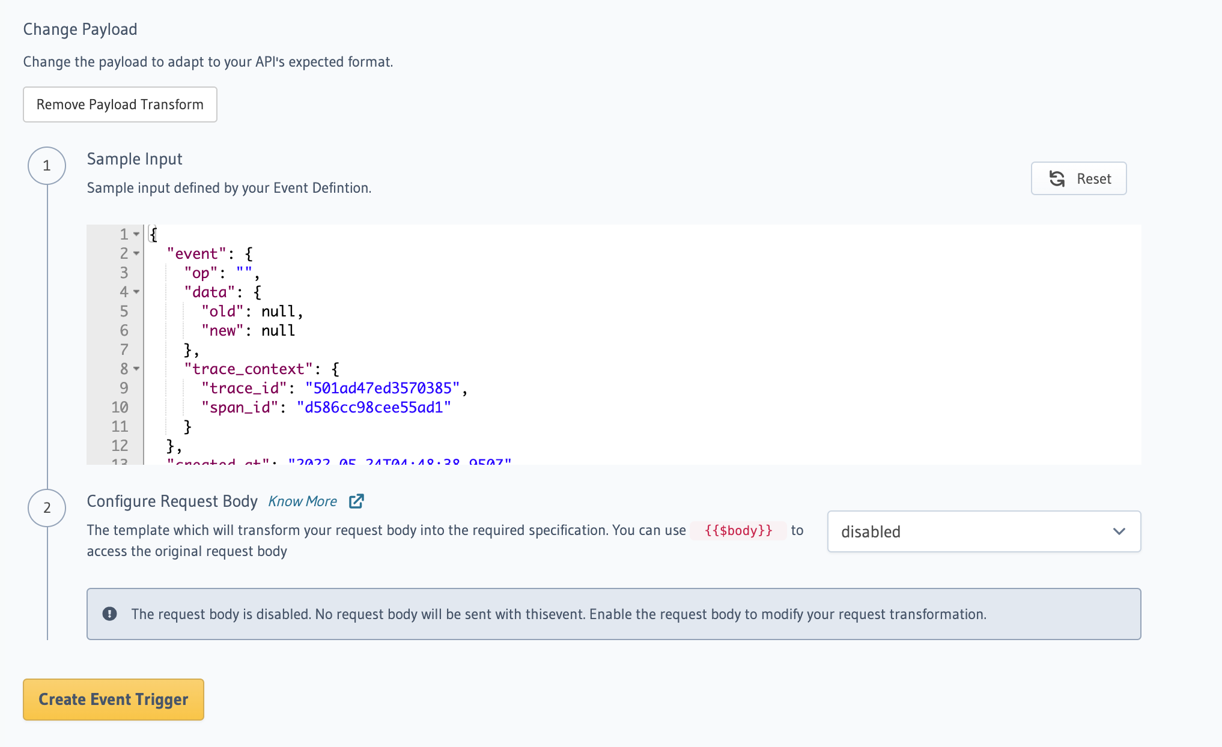Click the span_id value in editor
This screenshot has width=1222, height=747.
pyautogui.click(x=373, y=407)
